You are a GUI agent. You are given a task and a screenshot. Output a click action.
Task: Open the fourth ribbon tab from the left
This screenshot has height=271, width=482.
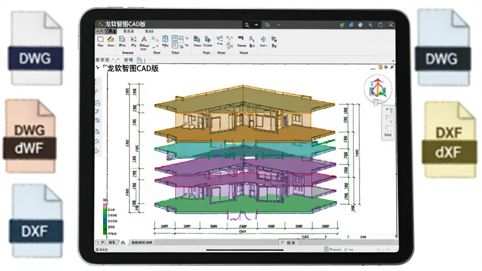[149, 32]
